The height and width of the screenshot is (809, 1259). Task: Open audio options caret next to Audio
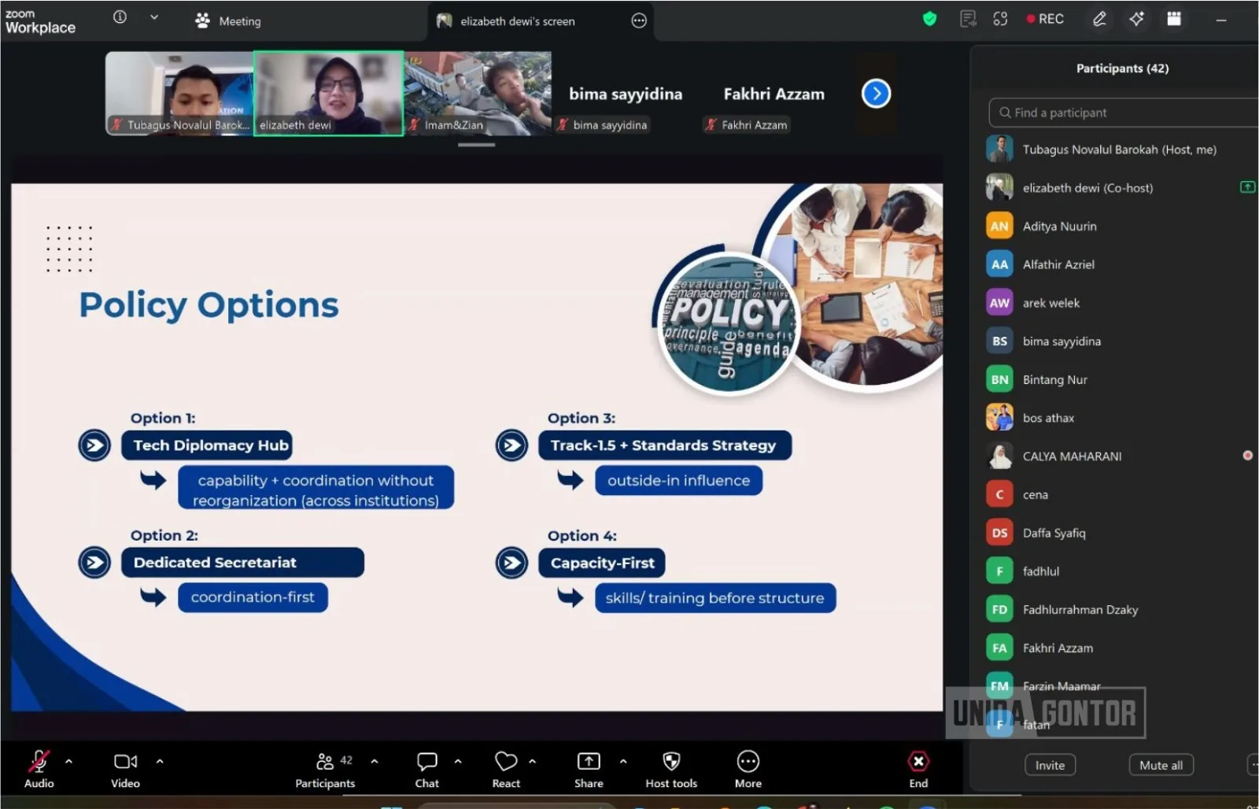pos(68,761)
